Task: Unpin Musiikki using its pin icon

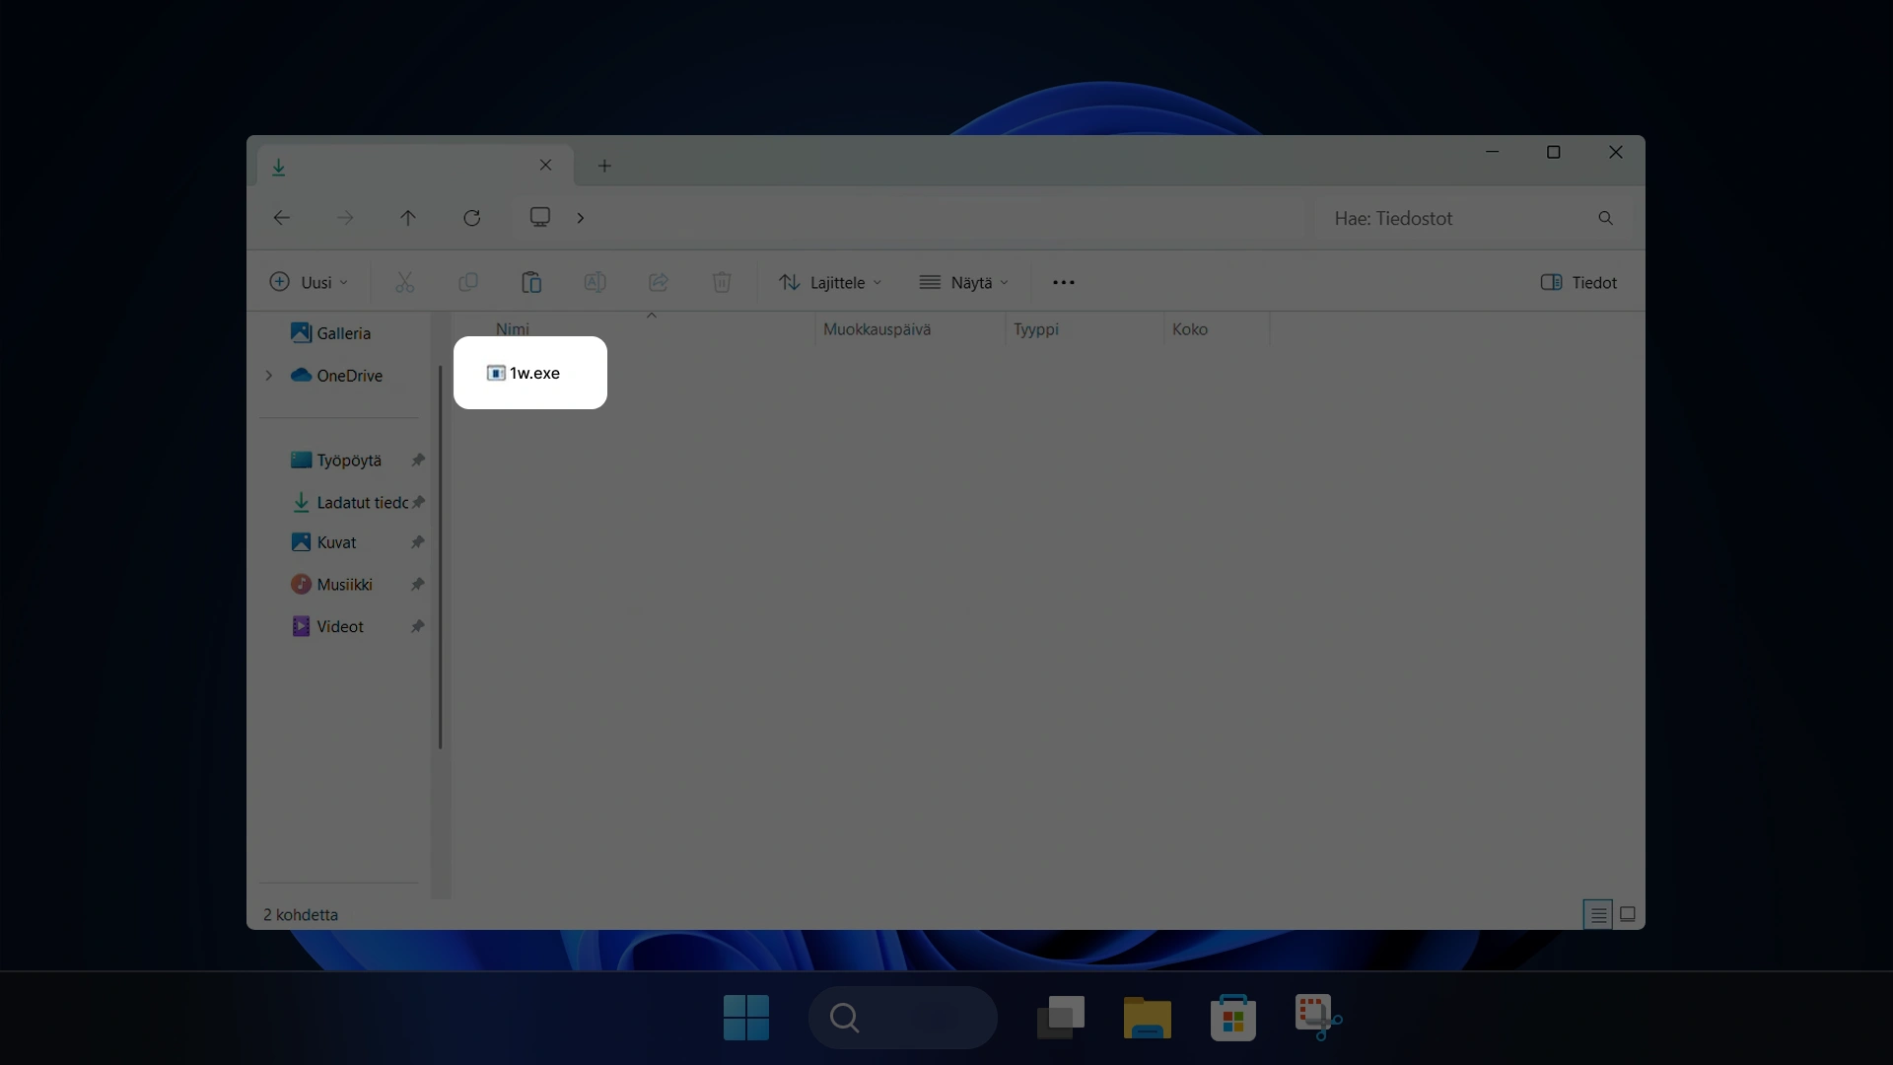Action: [x=418, y=585]
